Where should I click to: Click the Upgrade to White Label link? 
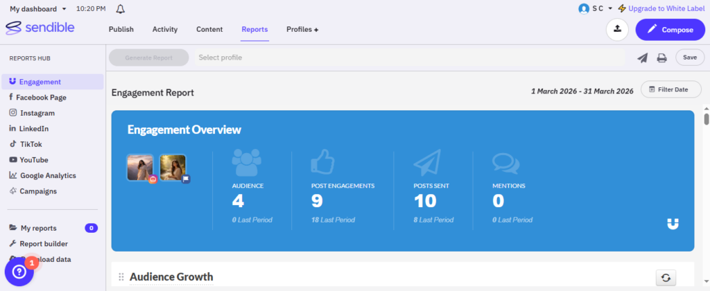coord(666,8)
